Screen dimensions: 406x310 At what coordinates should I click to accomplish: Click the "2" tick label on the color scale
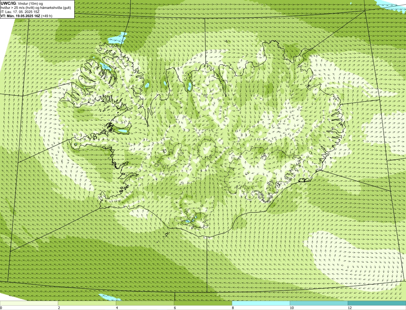(59, 308)
